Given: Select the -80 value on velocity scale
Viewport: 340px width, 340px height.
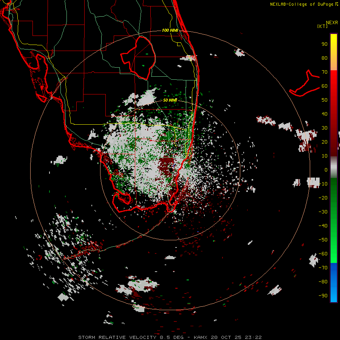Looking at the screenshot, I should click(323, 282).
